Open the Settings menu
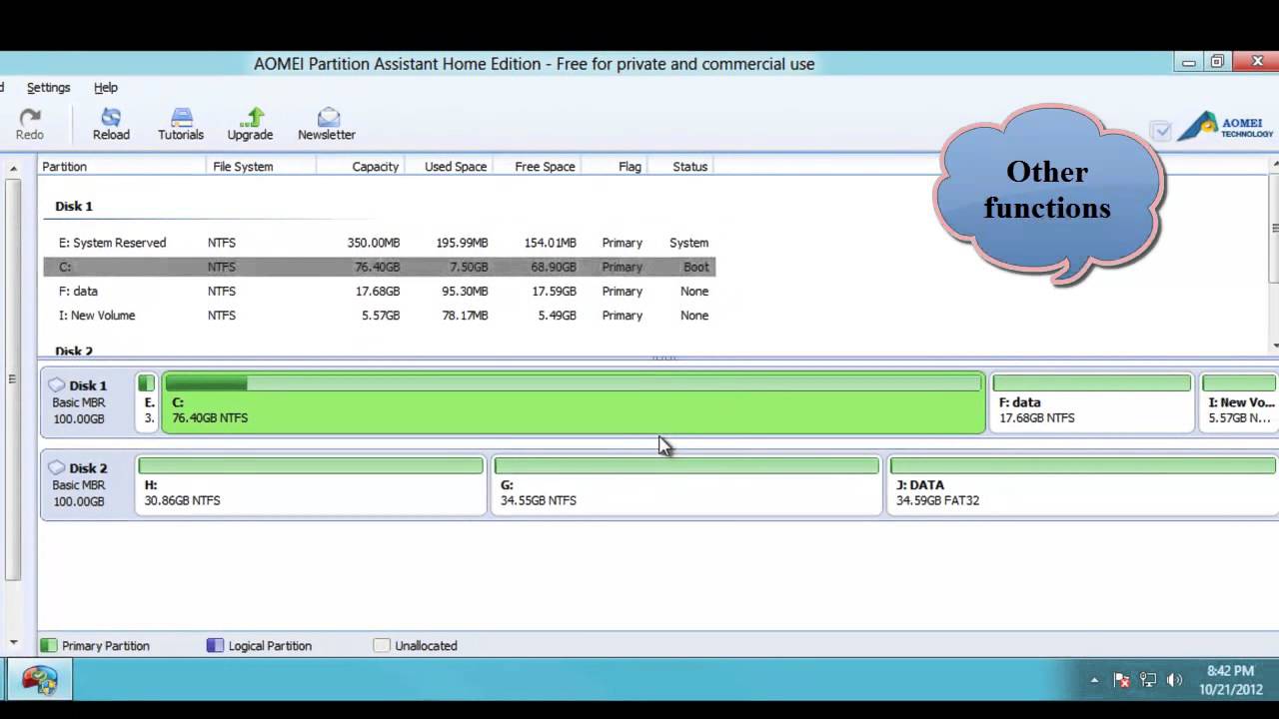Viewport: 1279px width, 719px height. tap(48, 88)
